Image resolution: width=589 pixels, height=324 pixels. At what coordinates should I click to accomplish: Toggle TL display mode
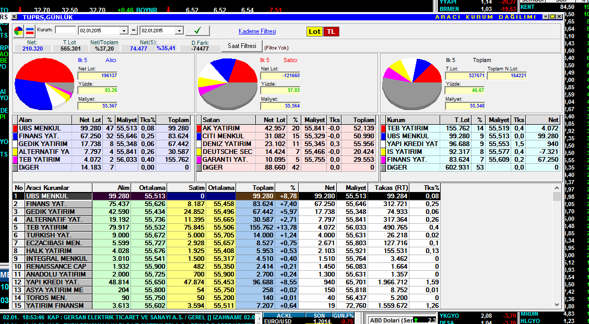331,32
